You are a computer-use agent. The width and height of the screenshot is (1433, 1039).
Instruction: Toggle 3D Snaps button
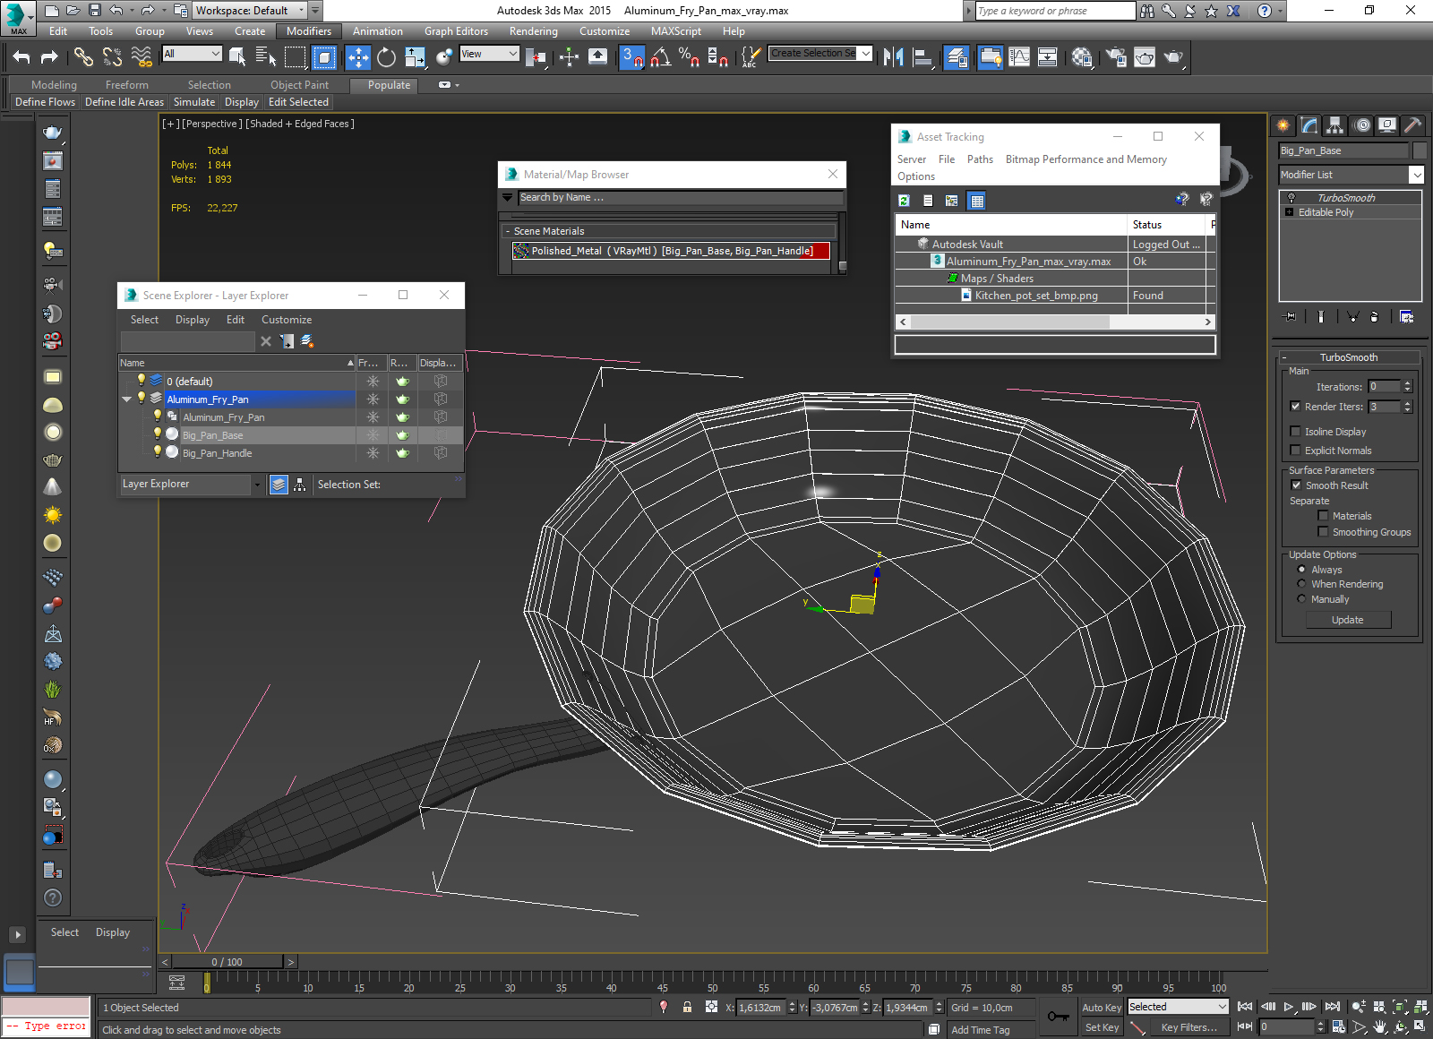pyautogui.click(x=632, y=57)
